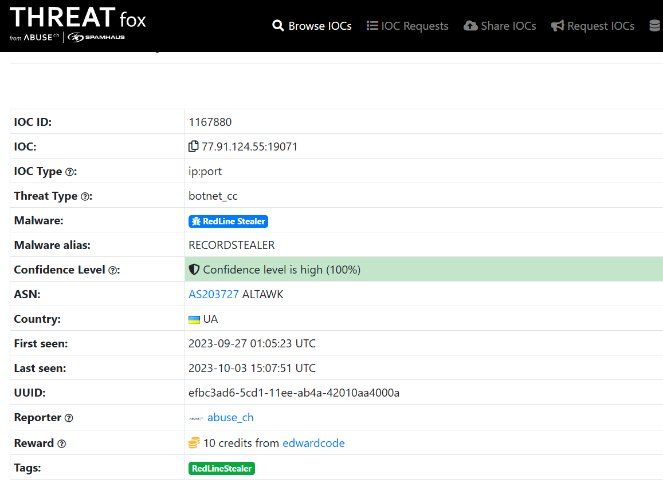Open the abuse_ch reporter profile
The height and width of the screenshot is (483, 663).
(230, 418)
